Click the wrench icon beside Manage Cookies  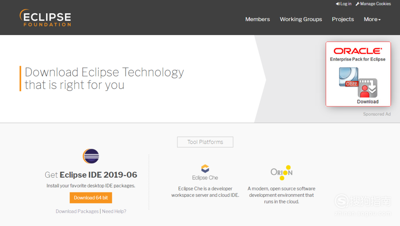click(357, 4)
